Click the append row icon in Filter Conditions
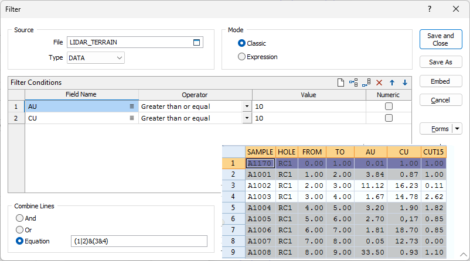Screen dimensions: 470x261 click(x=366, y=83)
